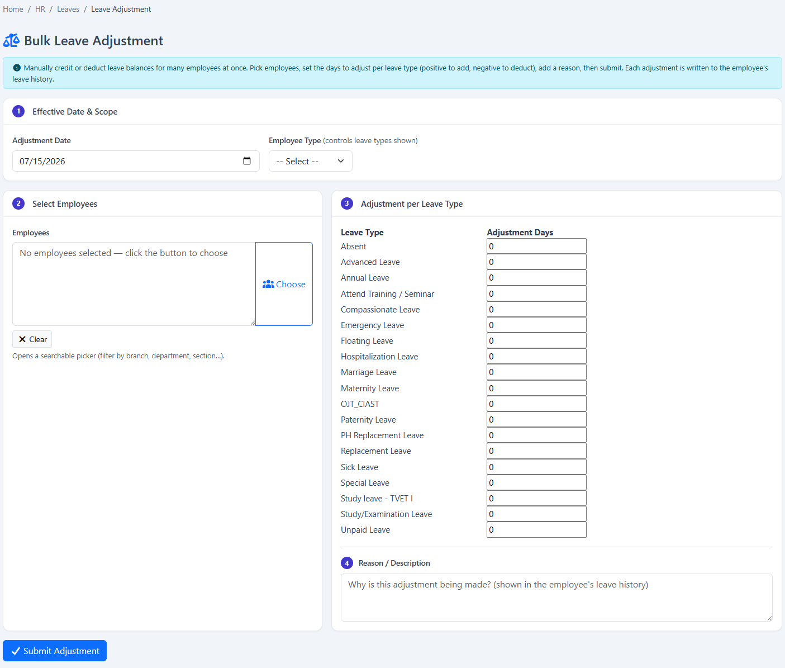Click the Absent adjustment days field
Viewport: 785px width, 668px height.
(x=536, y=246)
